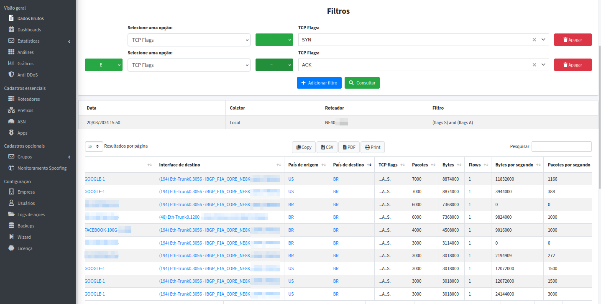Image resolution: width=601 pixels, height=304 pixels.
Task: Click the Gráficos chart icon
Action: [x=11, y=64]
